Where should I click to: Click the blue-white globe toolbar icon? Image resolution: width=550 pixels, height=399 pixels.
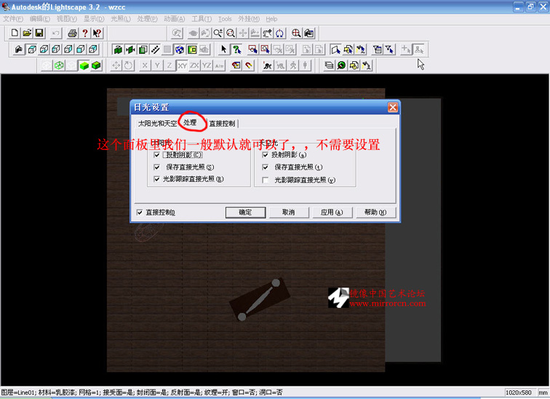click(180, 49)
